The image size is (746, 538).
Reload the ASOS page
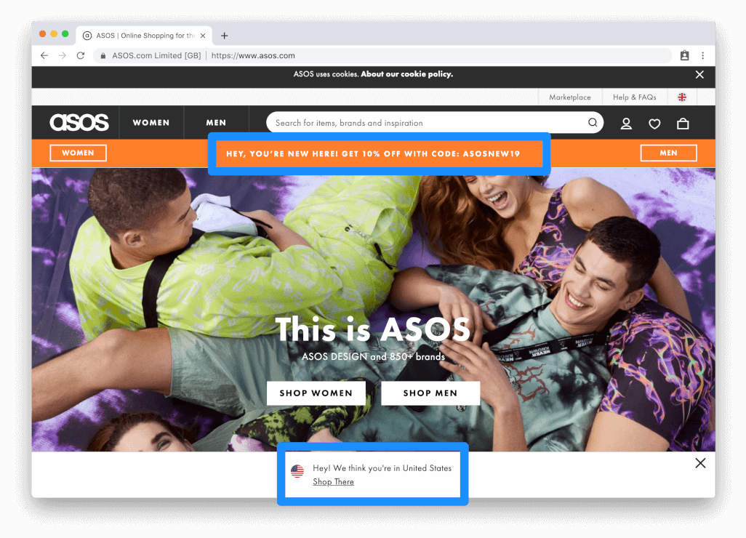tap(81, 56)
